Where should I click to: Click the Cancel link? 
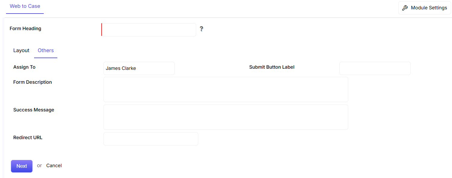pos(54,166)
